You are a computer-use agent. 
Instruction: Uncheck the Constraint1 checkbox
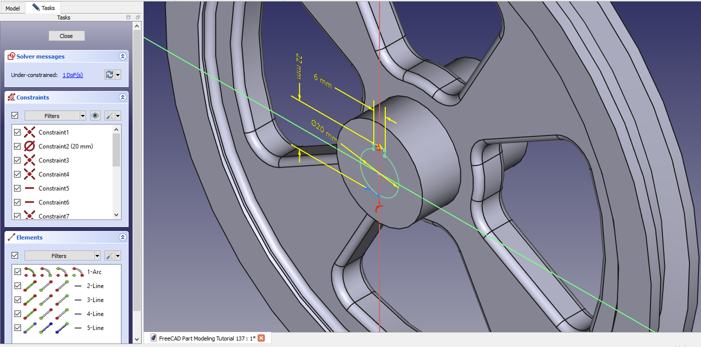pos(18,132)
